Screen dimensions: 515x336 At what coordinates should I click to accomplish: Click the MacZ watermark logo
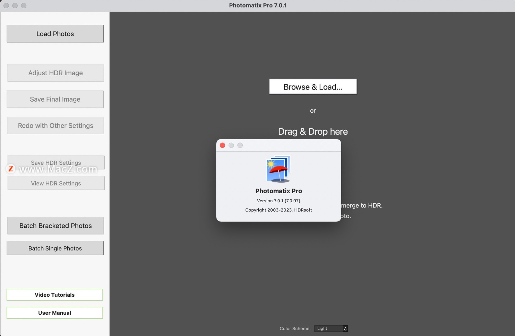[x=11, y=169]
